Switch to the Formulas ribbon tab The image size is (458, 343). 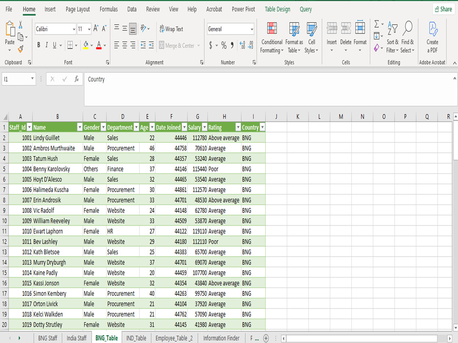coord(109,9)
